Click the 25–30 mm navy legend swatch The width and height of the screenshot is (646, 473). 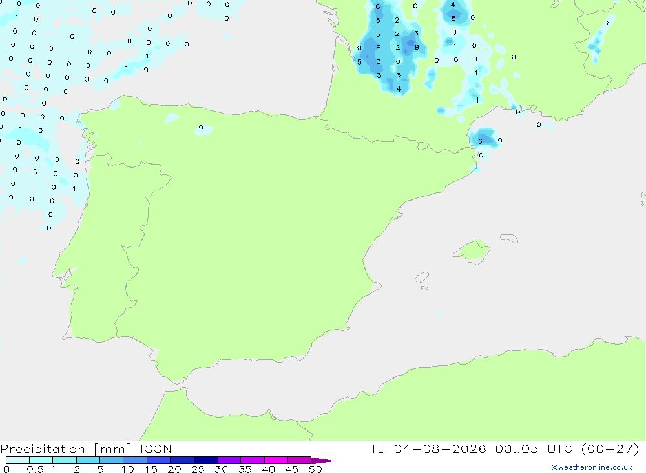click(x=205, y=460)
